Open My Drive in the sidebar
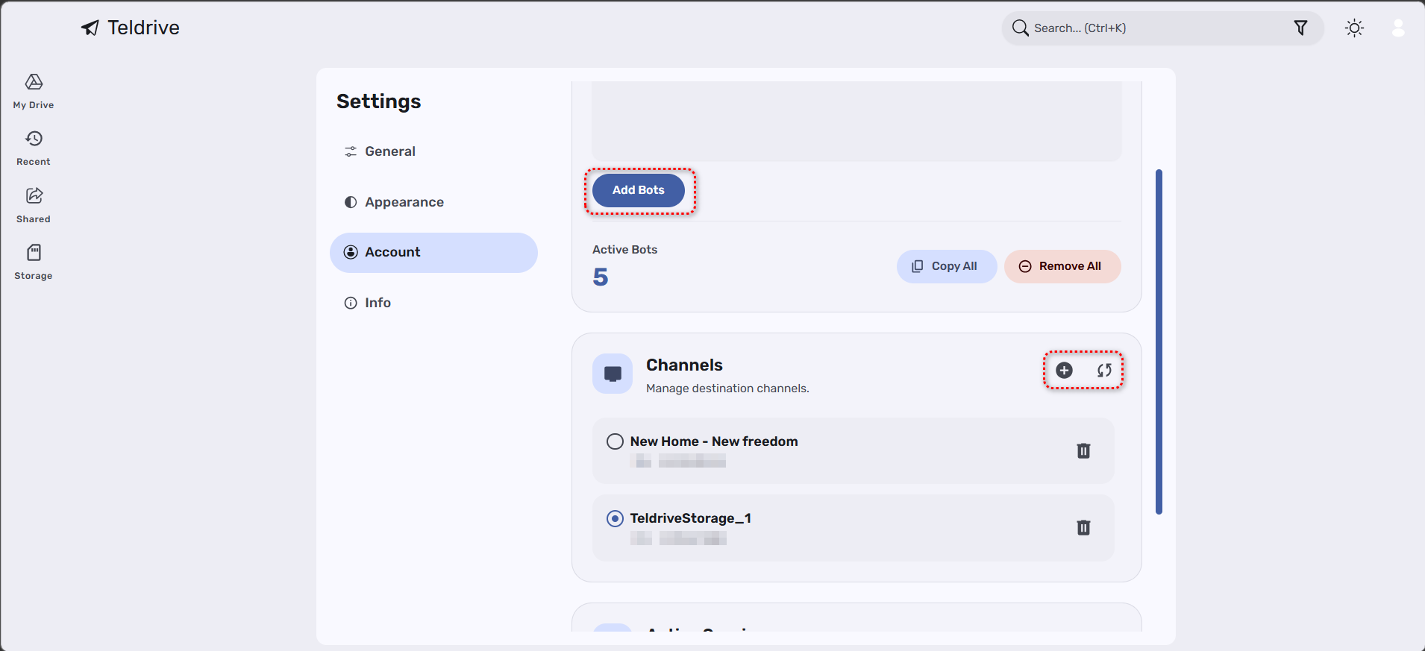This screenshot has height=651, width=1425. (x=34, y=92)
